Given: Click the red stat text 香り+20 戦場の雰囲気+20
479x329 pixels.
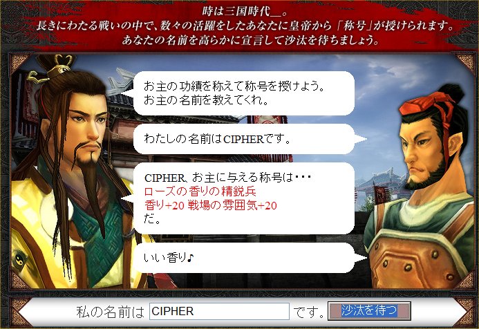Looking at the screenshot, I should [211, 205].
